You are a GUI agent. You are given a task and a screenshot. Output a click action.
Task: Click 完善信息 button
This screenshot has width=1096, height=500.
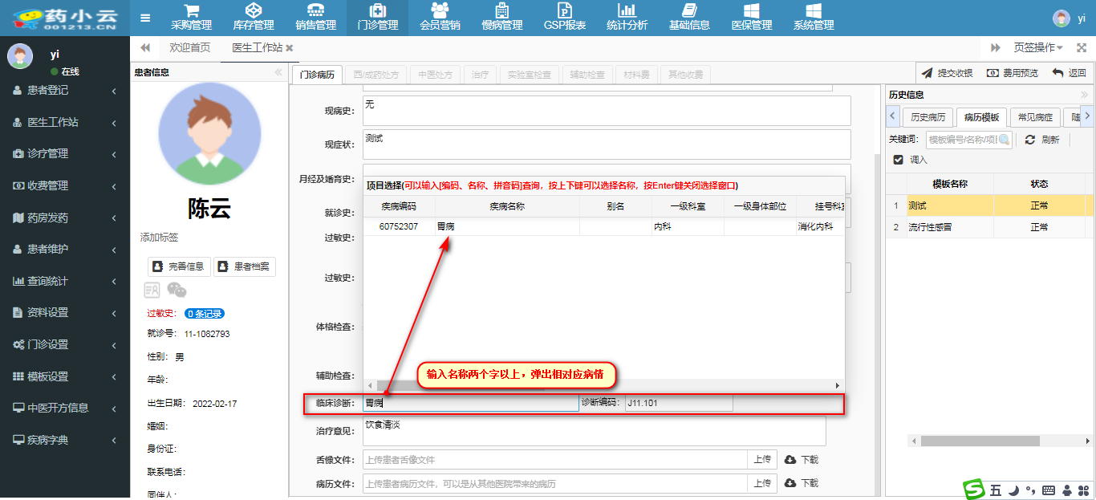[x=179, y=266]
